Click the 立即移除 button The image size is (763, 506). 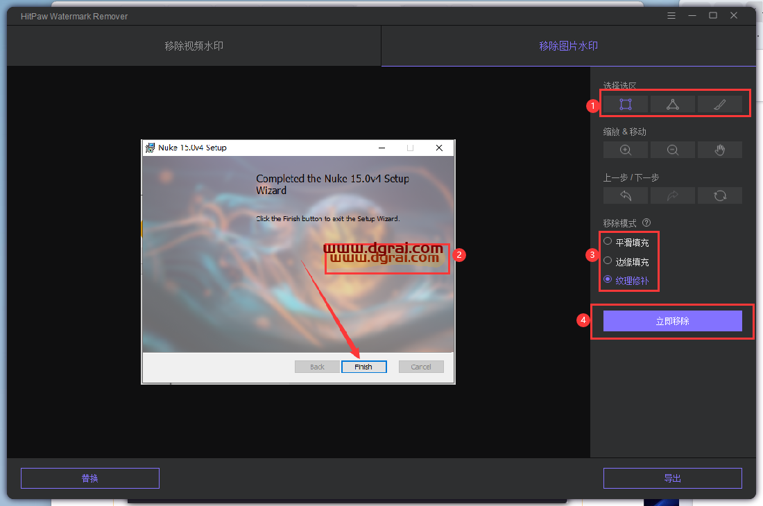pyautogui.click(x=673, y=321)
